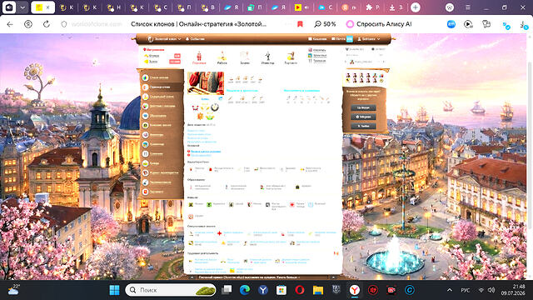Toggle the site protection shield icon
The image size is (533, 300).
click(64, 24)
